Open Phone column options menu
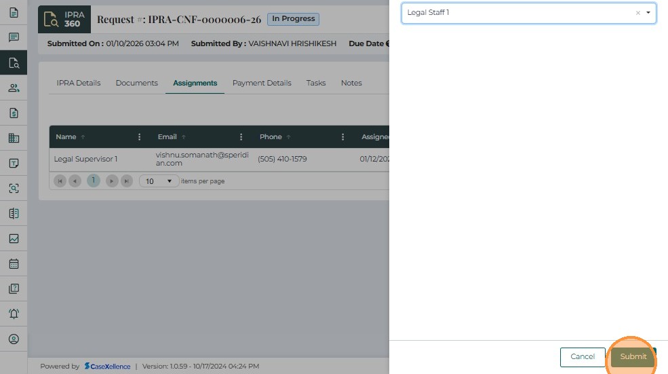668x374 pixels. 343,137
